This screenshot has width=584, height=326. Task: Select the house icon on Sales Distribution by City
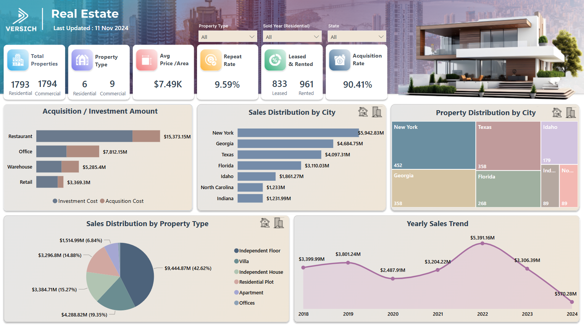click(363, 112)
